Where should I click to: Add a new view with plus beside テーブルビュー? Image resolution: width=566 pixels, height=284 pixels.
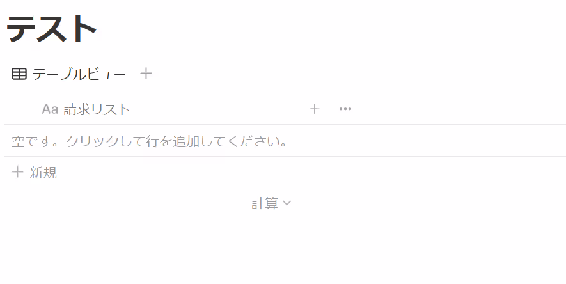(x=146, y=74)
